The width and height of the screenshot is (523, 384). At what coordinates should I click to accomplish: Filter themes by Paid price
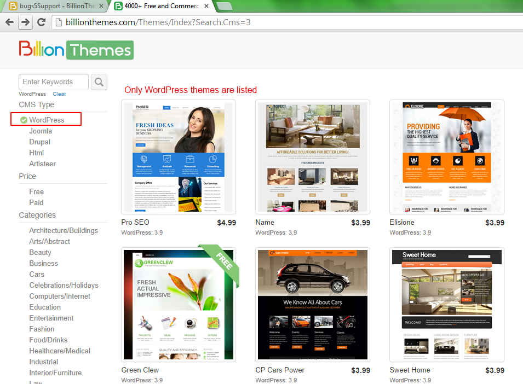pyautogui.click(x=36, y=202)
